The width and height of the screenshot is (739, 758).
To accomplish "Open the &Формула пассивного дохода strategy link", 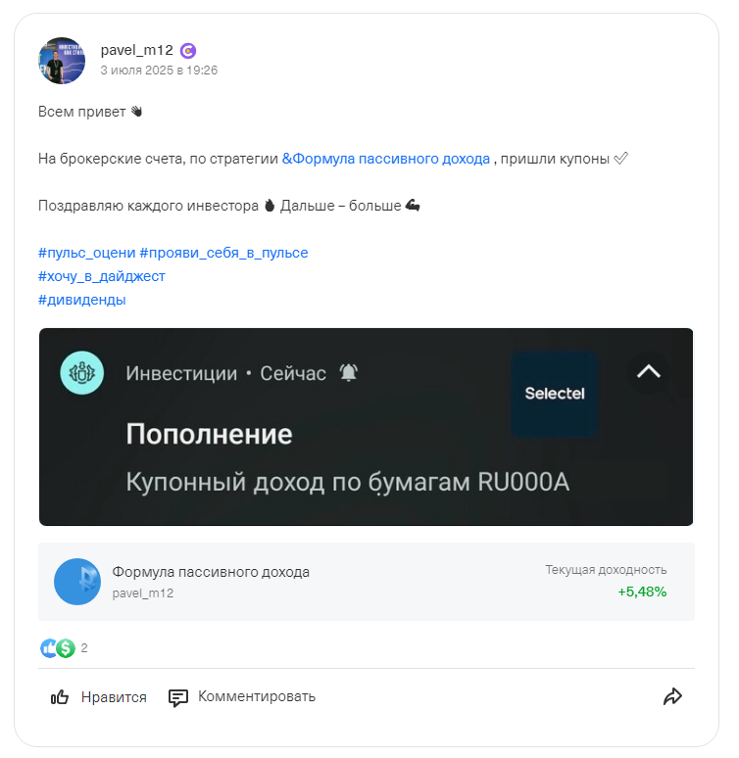I will point(386,159).
